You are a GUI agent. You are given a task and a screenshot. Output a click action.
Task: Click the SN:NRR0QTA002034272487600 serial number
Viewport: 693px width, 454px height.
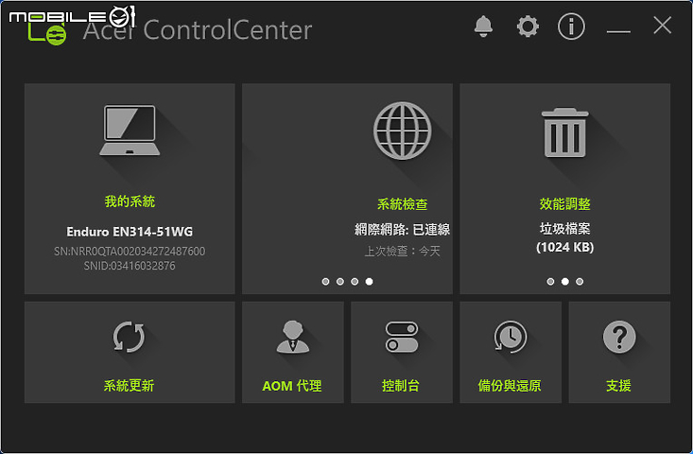[130, 252]
